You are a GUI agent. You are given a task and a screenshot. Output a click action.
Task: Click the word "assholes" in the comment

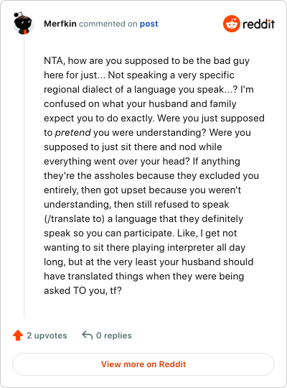coord(114,176)
